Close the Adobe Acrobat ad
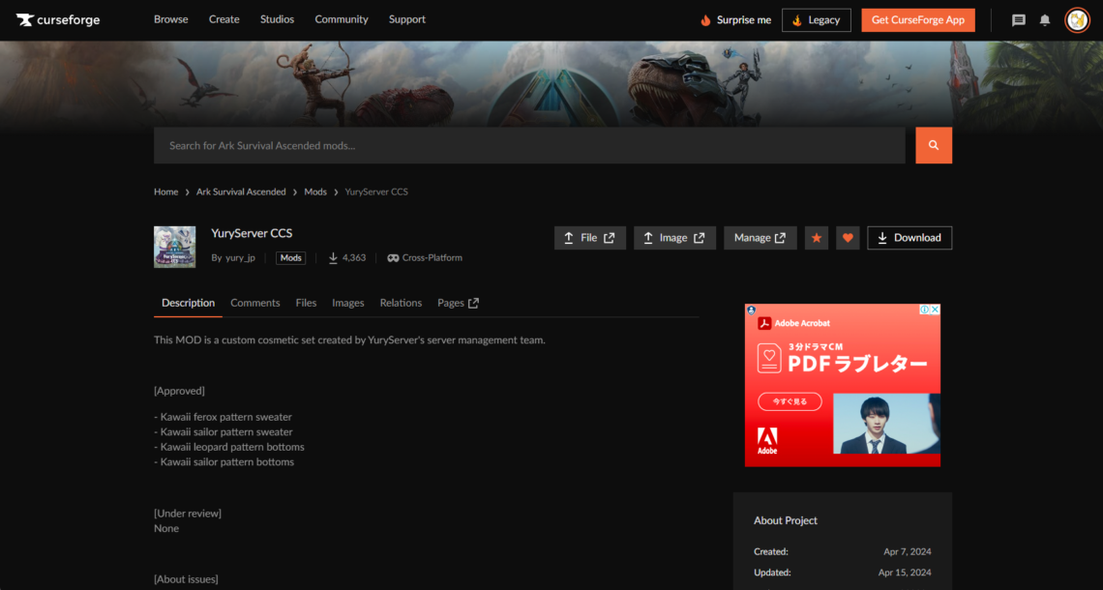The height and width of the screenshot is (590, 1103). tap(935, 310)
